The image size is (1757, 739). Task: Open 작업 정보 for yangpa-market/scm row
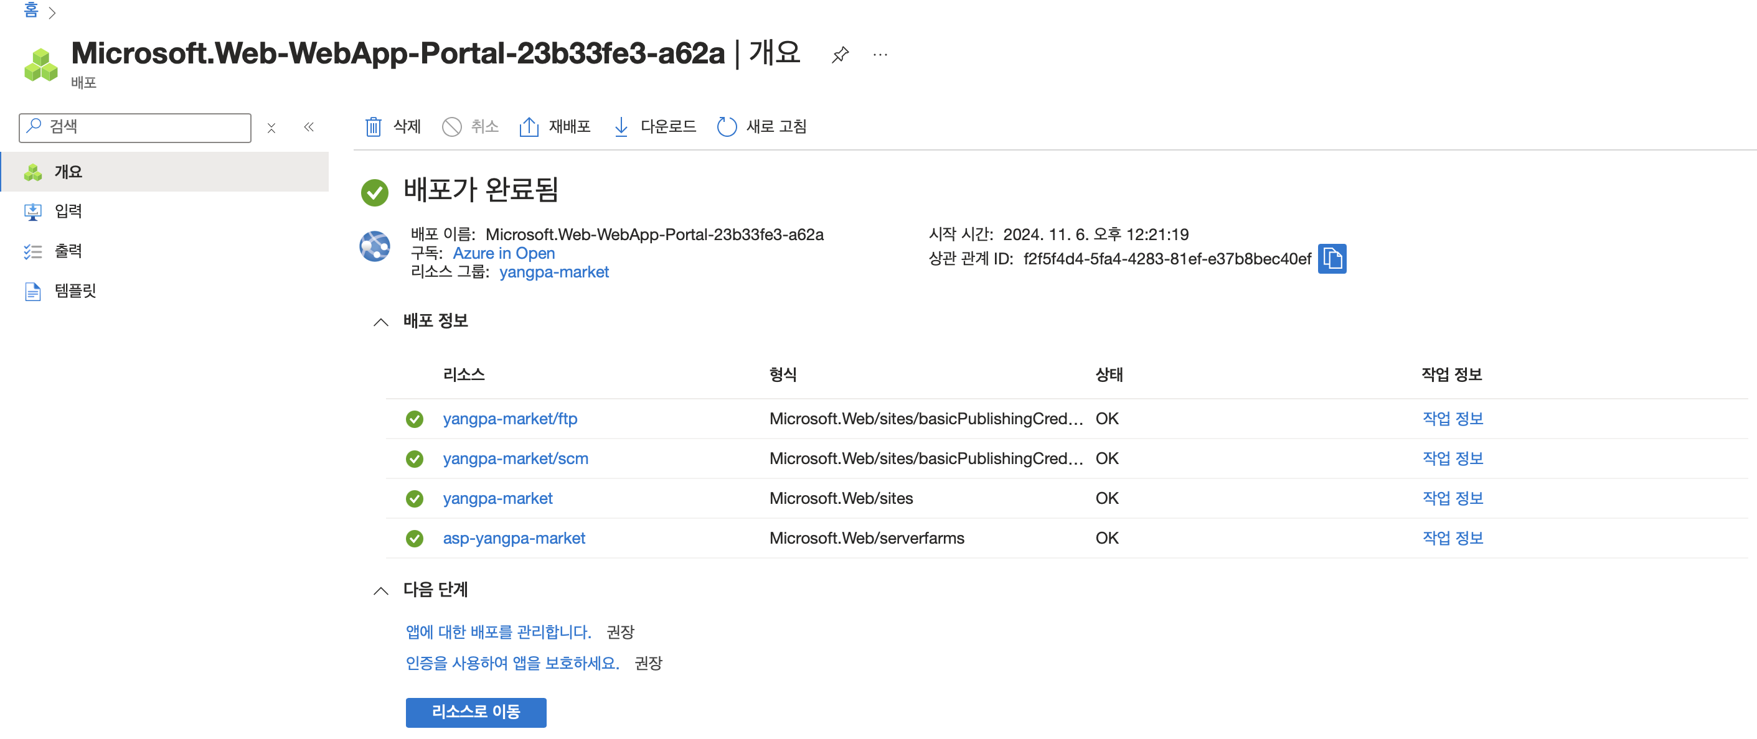[1452, 459]
